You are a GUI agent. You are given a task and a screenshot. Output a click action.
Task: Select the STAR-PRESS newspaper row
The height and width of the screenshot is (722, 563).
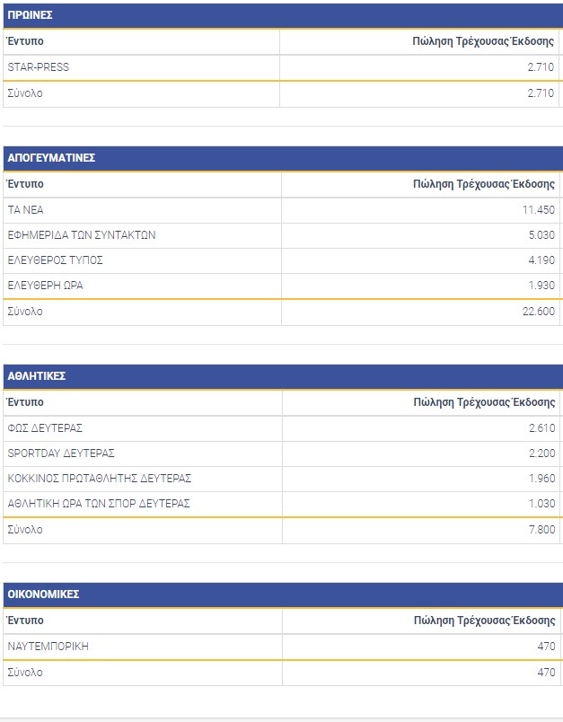[38, 67]
